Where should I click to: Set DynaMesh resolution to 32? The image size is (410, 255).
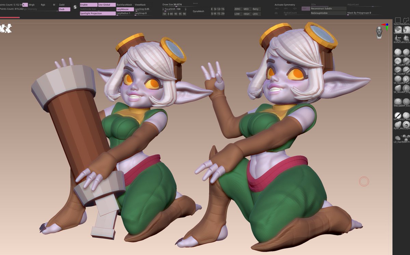click(x=211, y=14)
